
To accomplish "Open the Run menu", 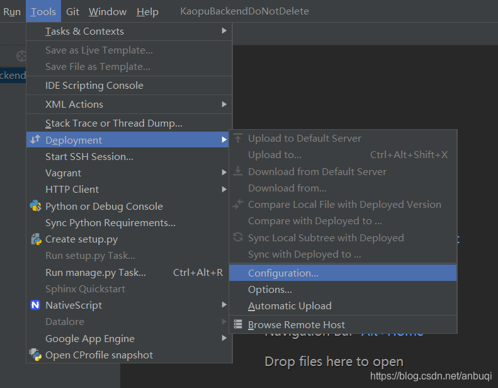I will 12,11.
